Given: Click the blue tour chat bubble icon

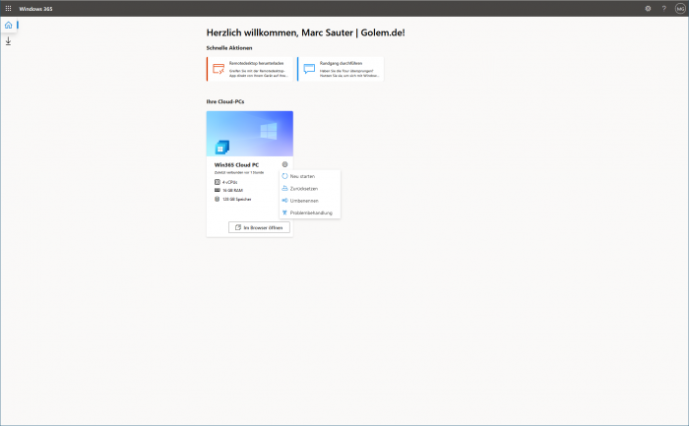Looking at the screenshot, I should click(x=309, y=69).
